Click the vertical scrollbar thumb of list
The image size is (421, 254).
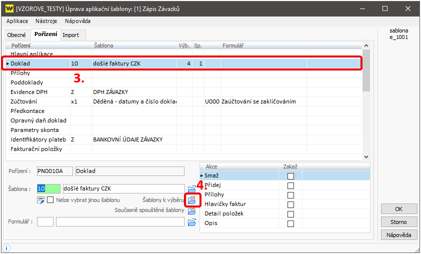tap(366, 70)
